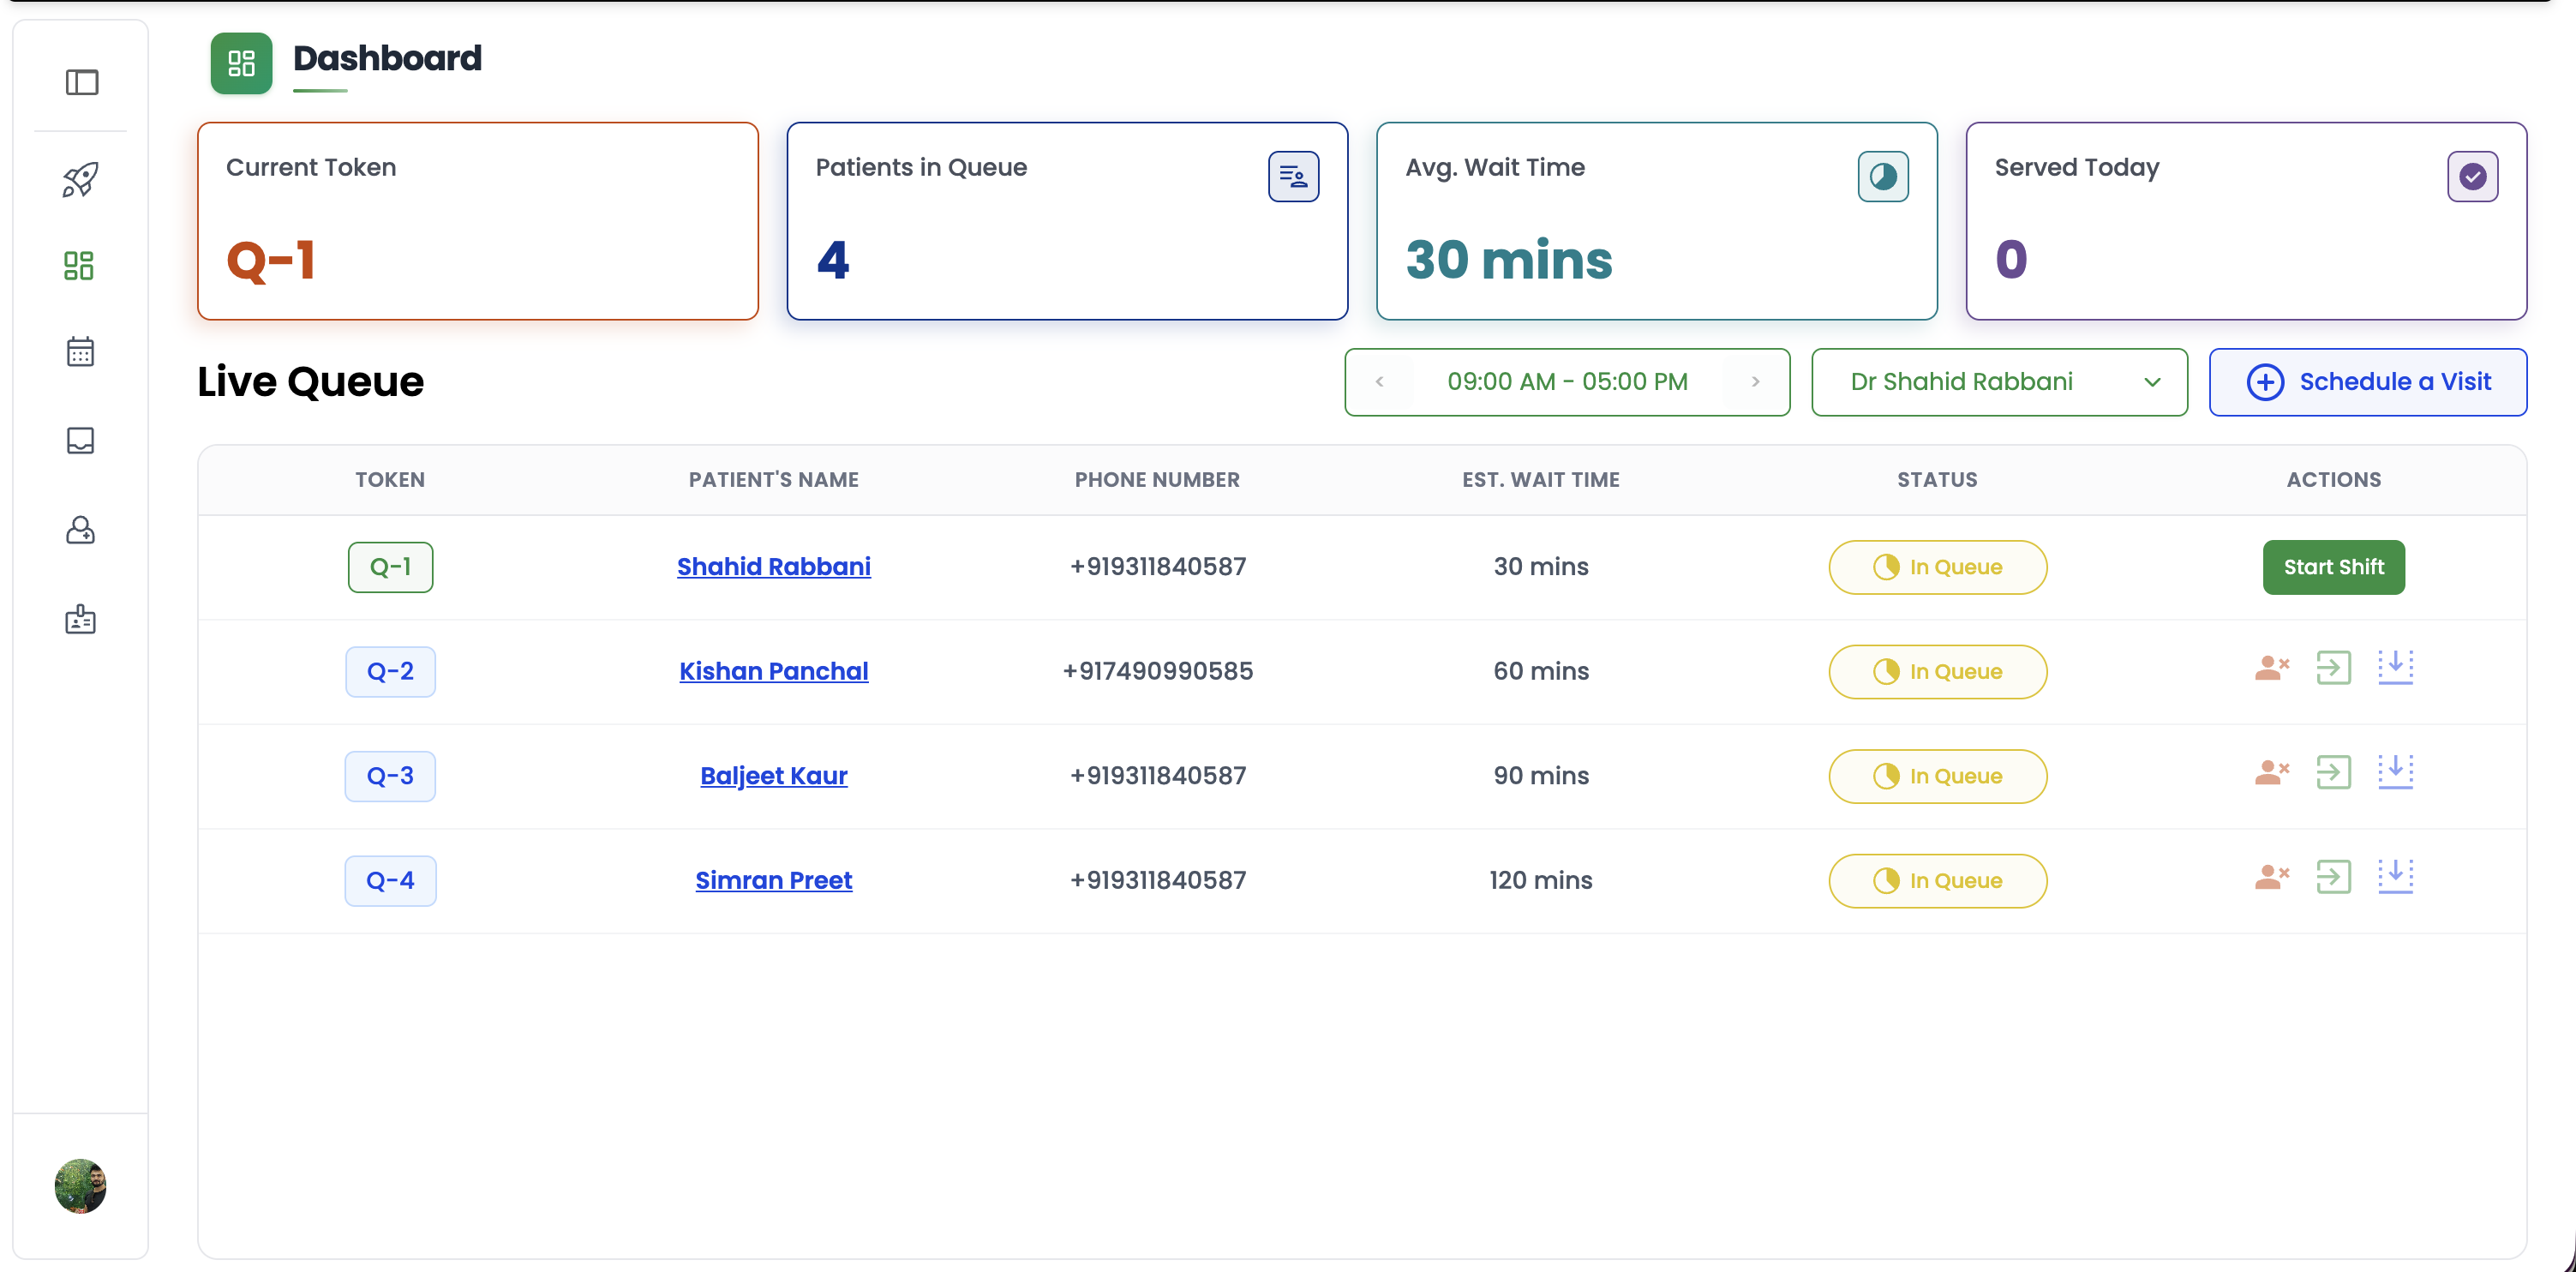Remove Kishan Panchal using the user-x icon
The width and height of the screenshot is (2576, 1272).
[2271, 668]
